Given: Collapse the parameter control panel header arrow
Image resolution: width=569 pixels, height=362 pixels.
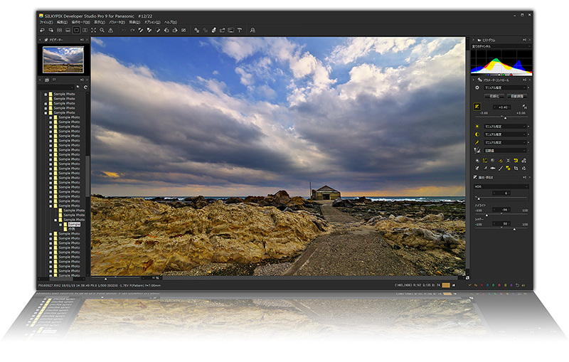Looking at the screenshot, I should tap(473, 80).
